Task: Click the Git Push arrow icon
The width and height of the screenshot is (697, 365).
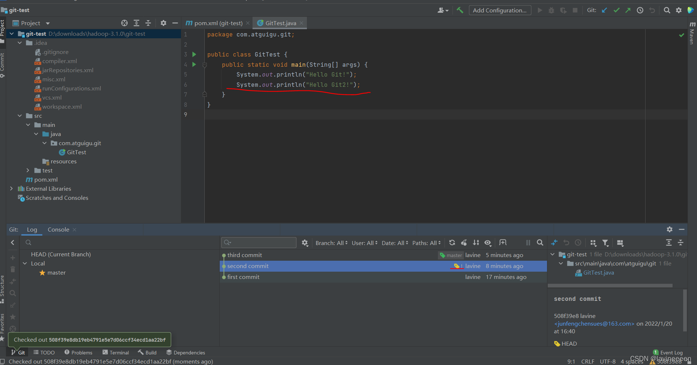Action: pos(628,10)
